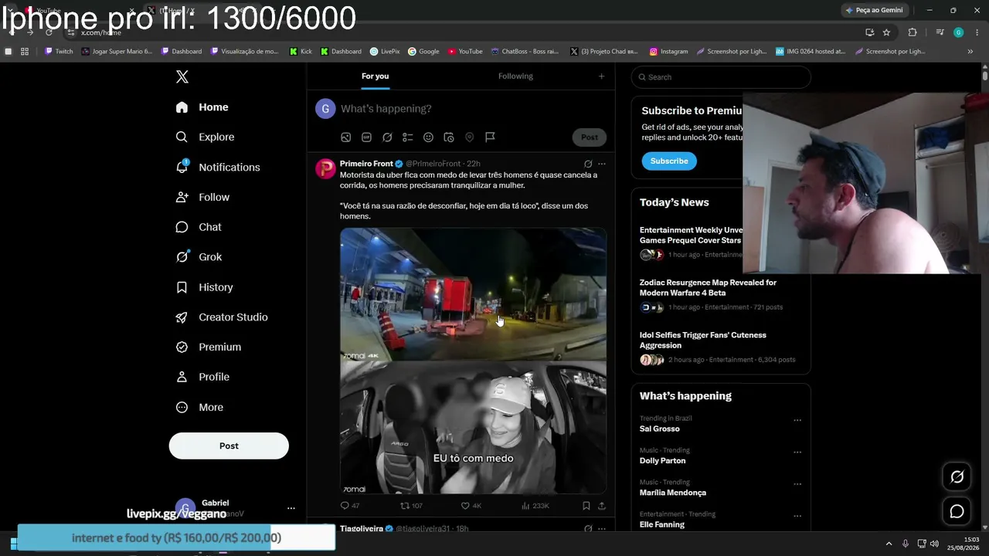Open History from the sidebar

[204, 287]
